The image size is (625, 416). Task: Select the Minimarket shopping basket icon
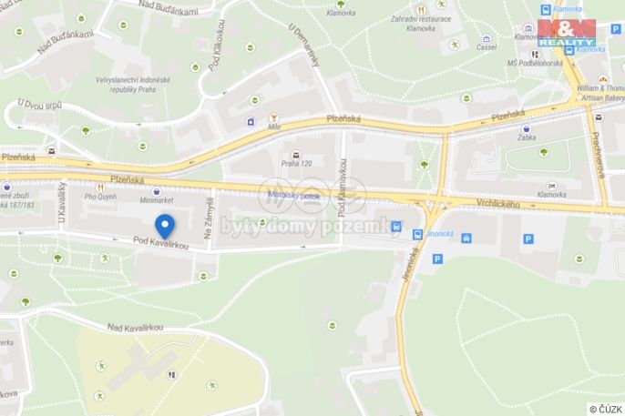(x=157, y=192)
